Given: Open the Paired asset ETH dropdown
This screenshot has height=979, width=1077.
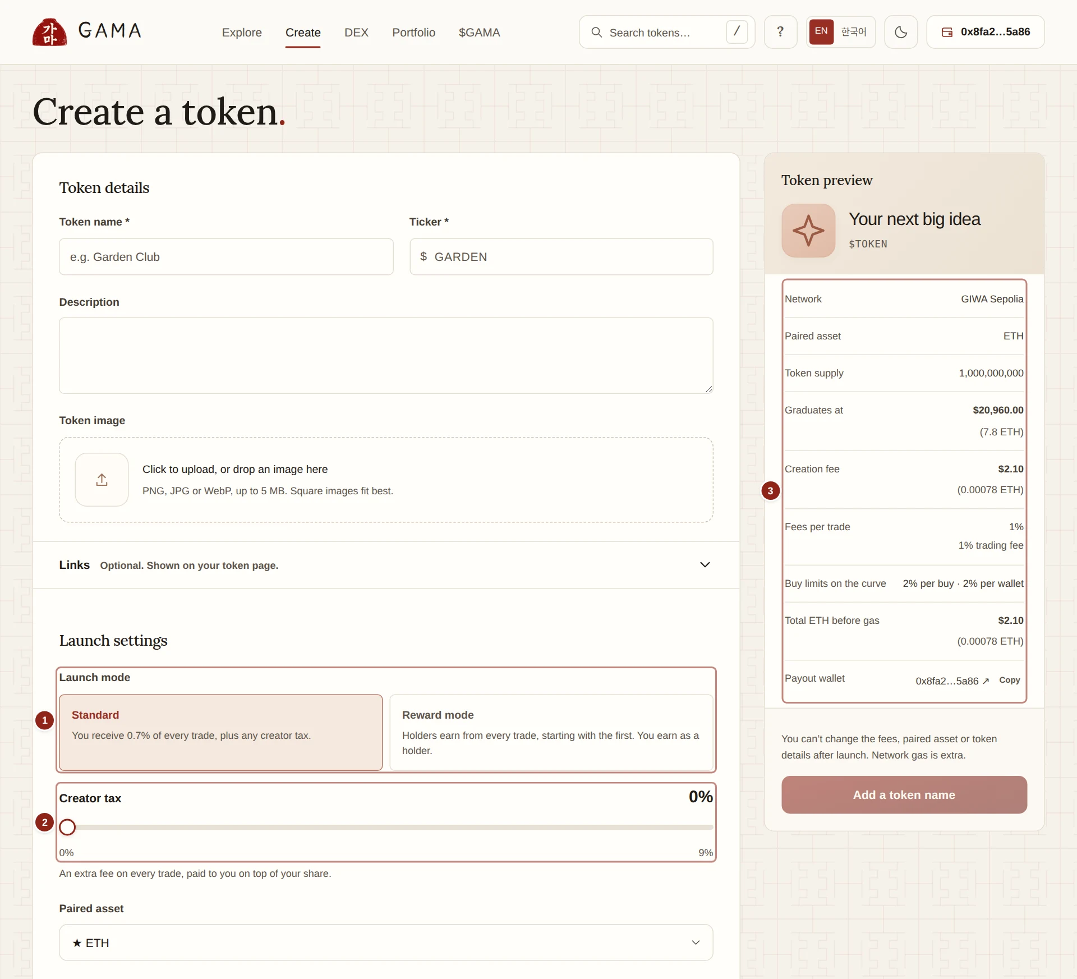Looking at the screenshot, I should coord(386,943).
